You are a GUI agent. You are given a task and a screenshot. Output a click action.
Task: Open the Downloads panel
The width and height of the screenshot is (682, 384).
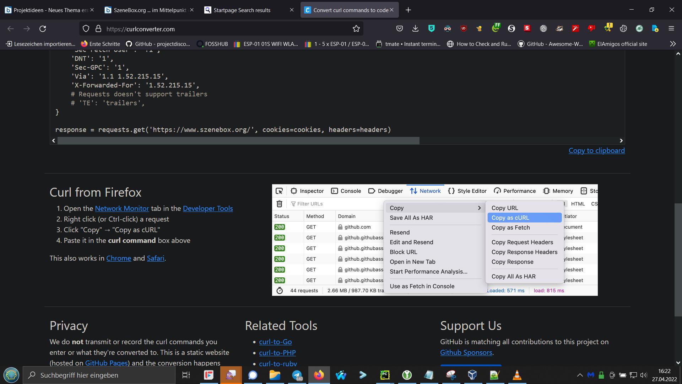tap(415, 28)
